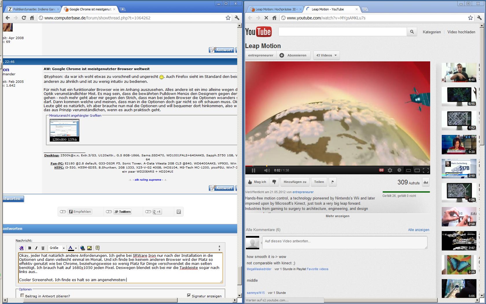This screenshot has width=486, height=304.
Task: Click the insert image icon in the editor
Action: (90, 248)
